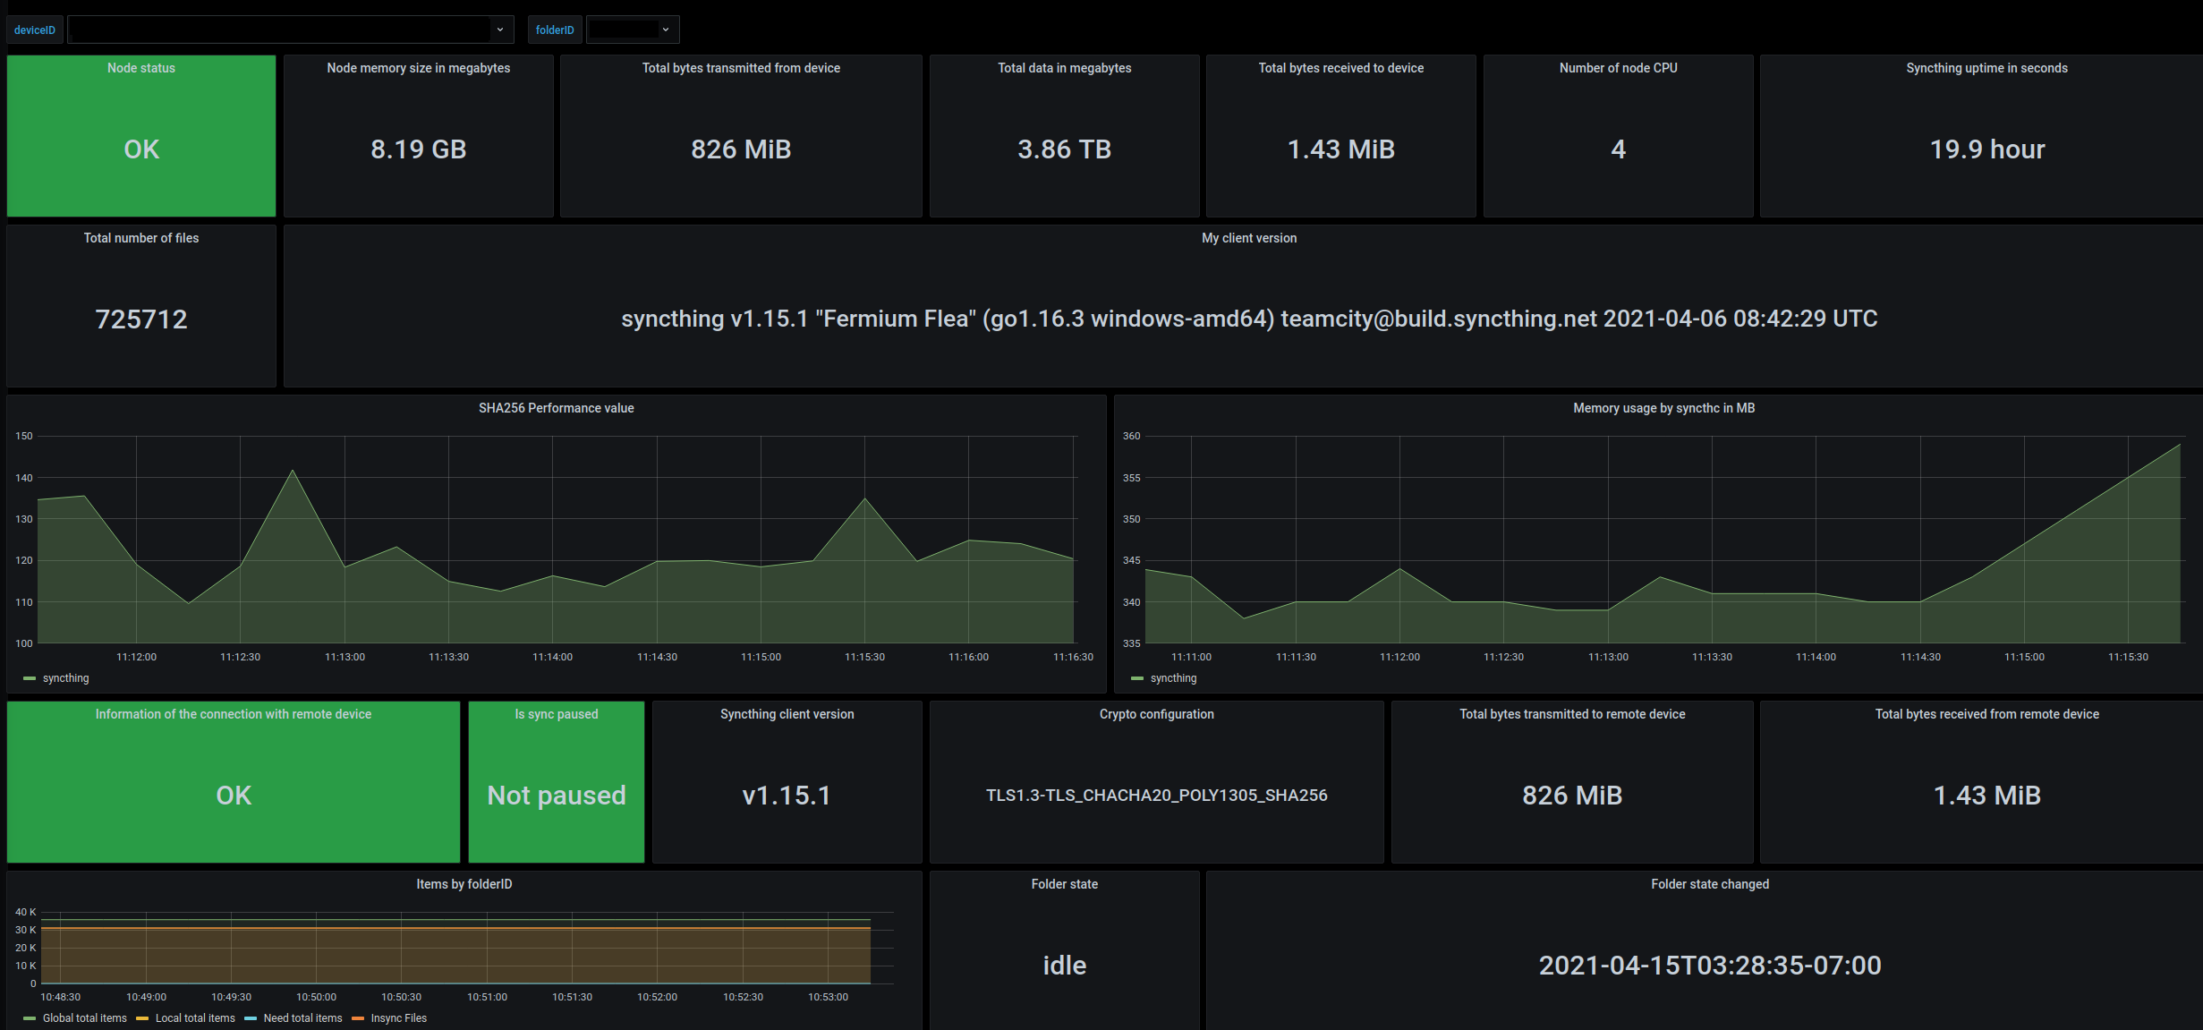Viewport: 2203px width, 1030px height.
Task: Click green series icon in SHA256 legend
Action: pyautogui.click(x=30, y=678)
